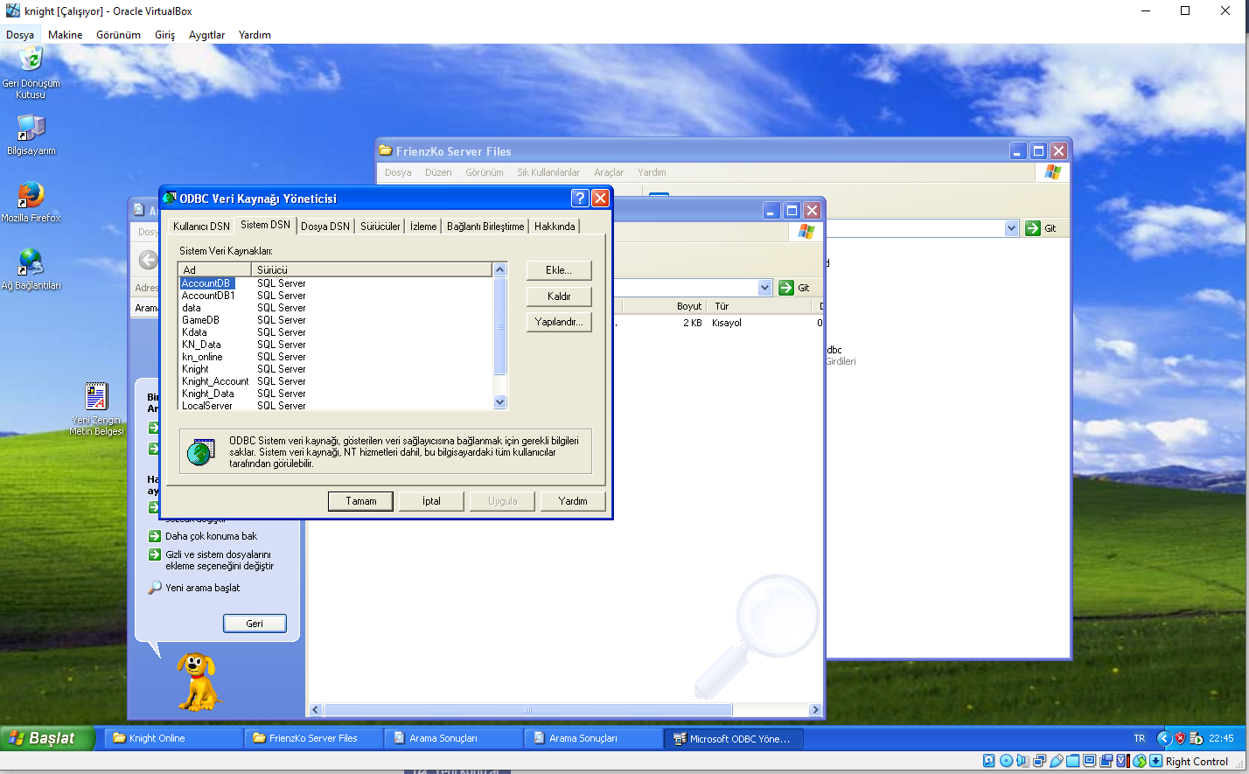
Task: Open the VirtualBox Makine menu
Action: (x=65, y=35)
